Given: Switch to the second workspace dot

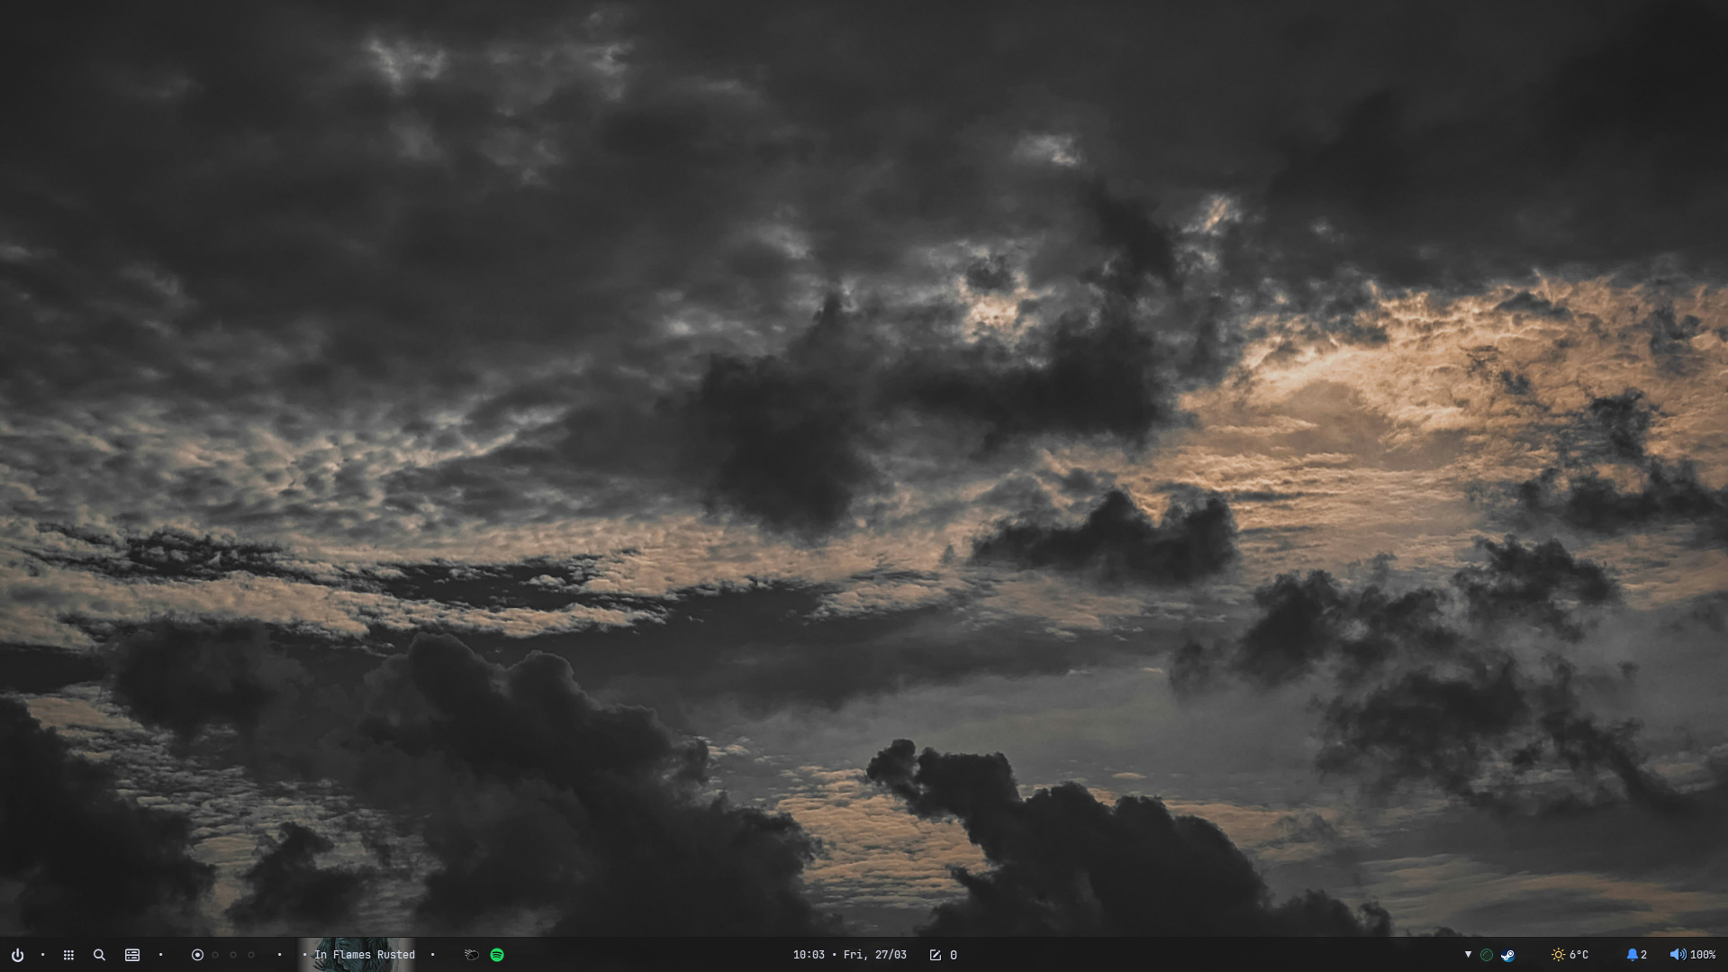Looking at the screenshot, I should pos(215,955).
